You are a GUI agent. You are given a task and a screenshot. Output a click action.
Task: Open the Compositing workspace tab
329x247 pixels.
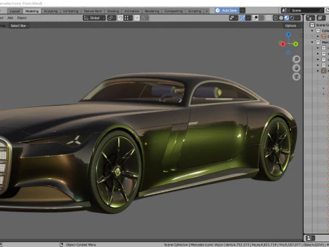(173, 11)
